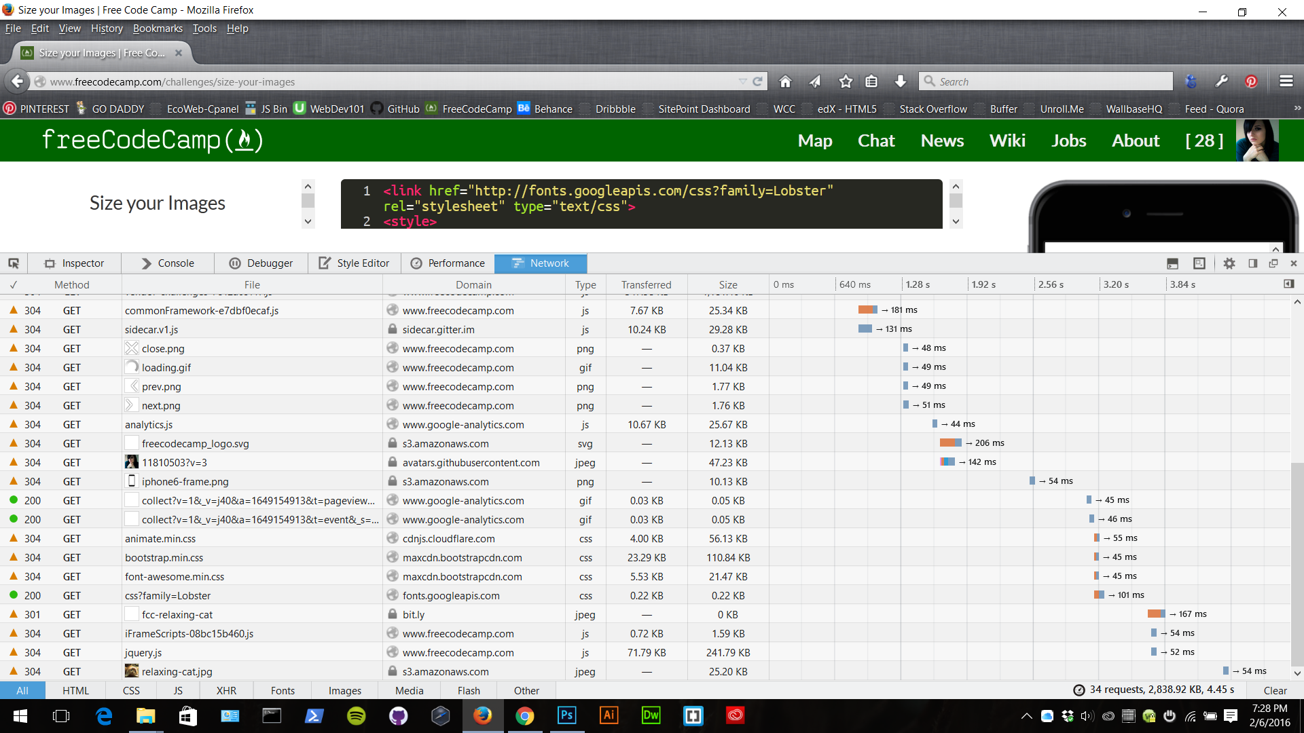
Task: Switch to the Debugger tab
Action: 261,263
